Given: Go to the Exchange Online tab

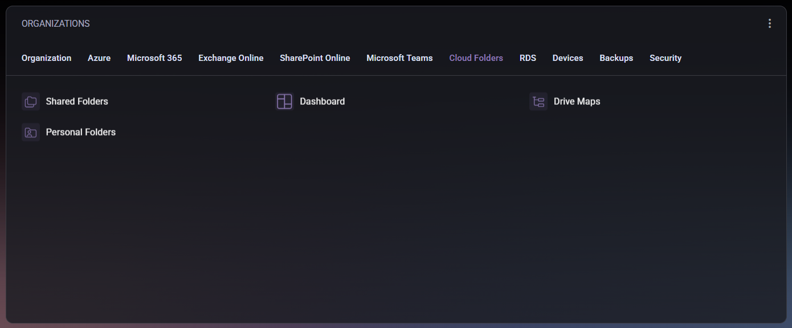Looking at the screenshot, I should coord(231,58).
